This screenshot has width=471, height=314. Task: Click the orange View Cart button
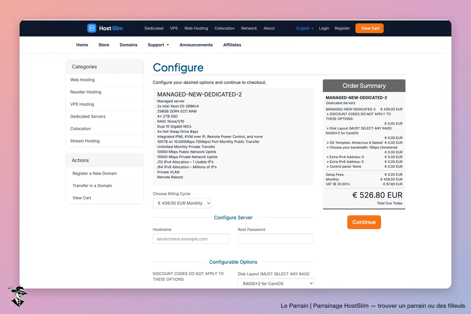pyautogui.click(x=370, y=28)
